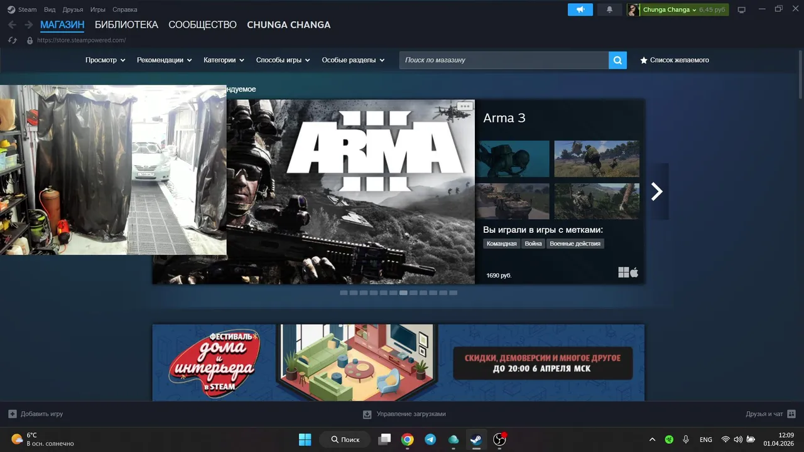Expand the Особые разделы dropdown
Image resolution: width=804 pixels, height=452 pixels.
click(x=353, y=60)
